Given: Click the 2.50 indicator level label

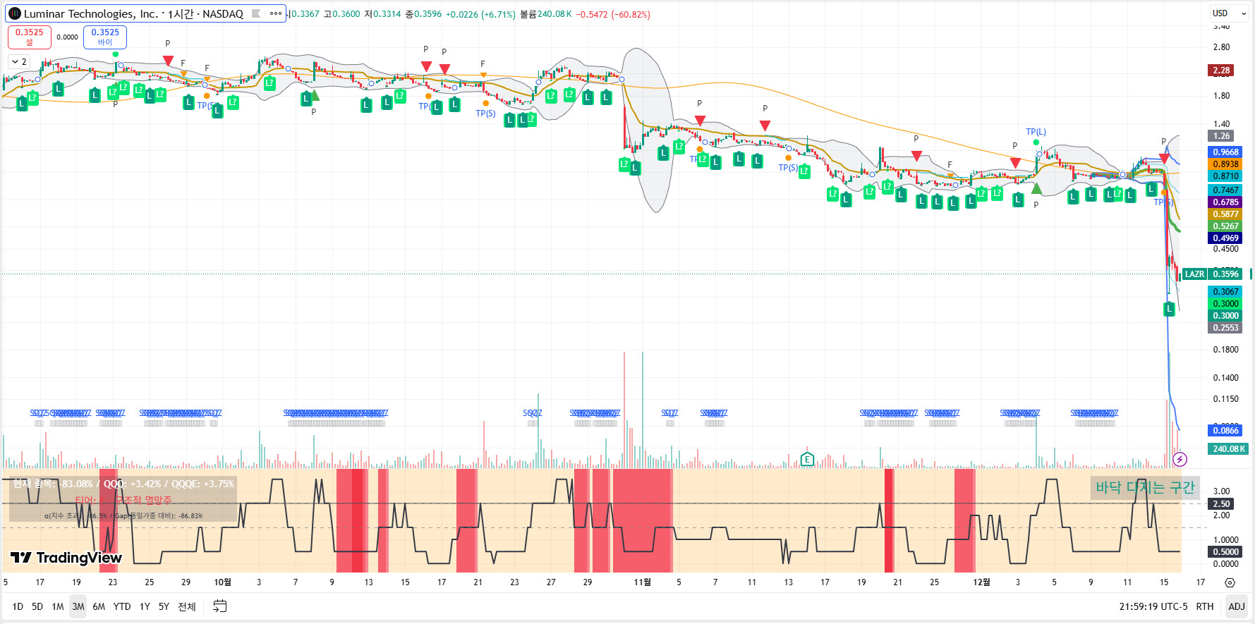Looking at the screenshot, I should pos(1221,504).
